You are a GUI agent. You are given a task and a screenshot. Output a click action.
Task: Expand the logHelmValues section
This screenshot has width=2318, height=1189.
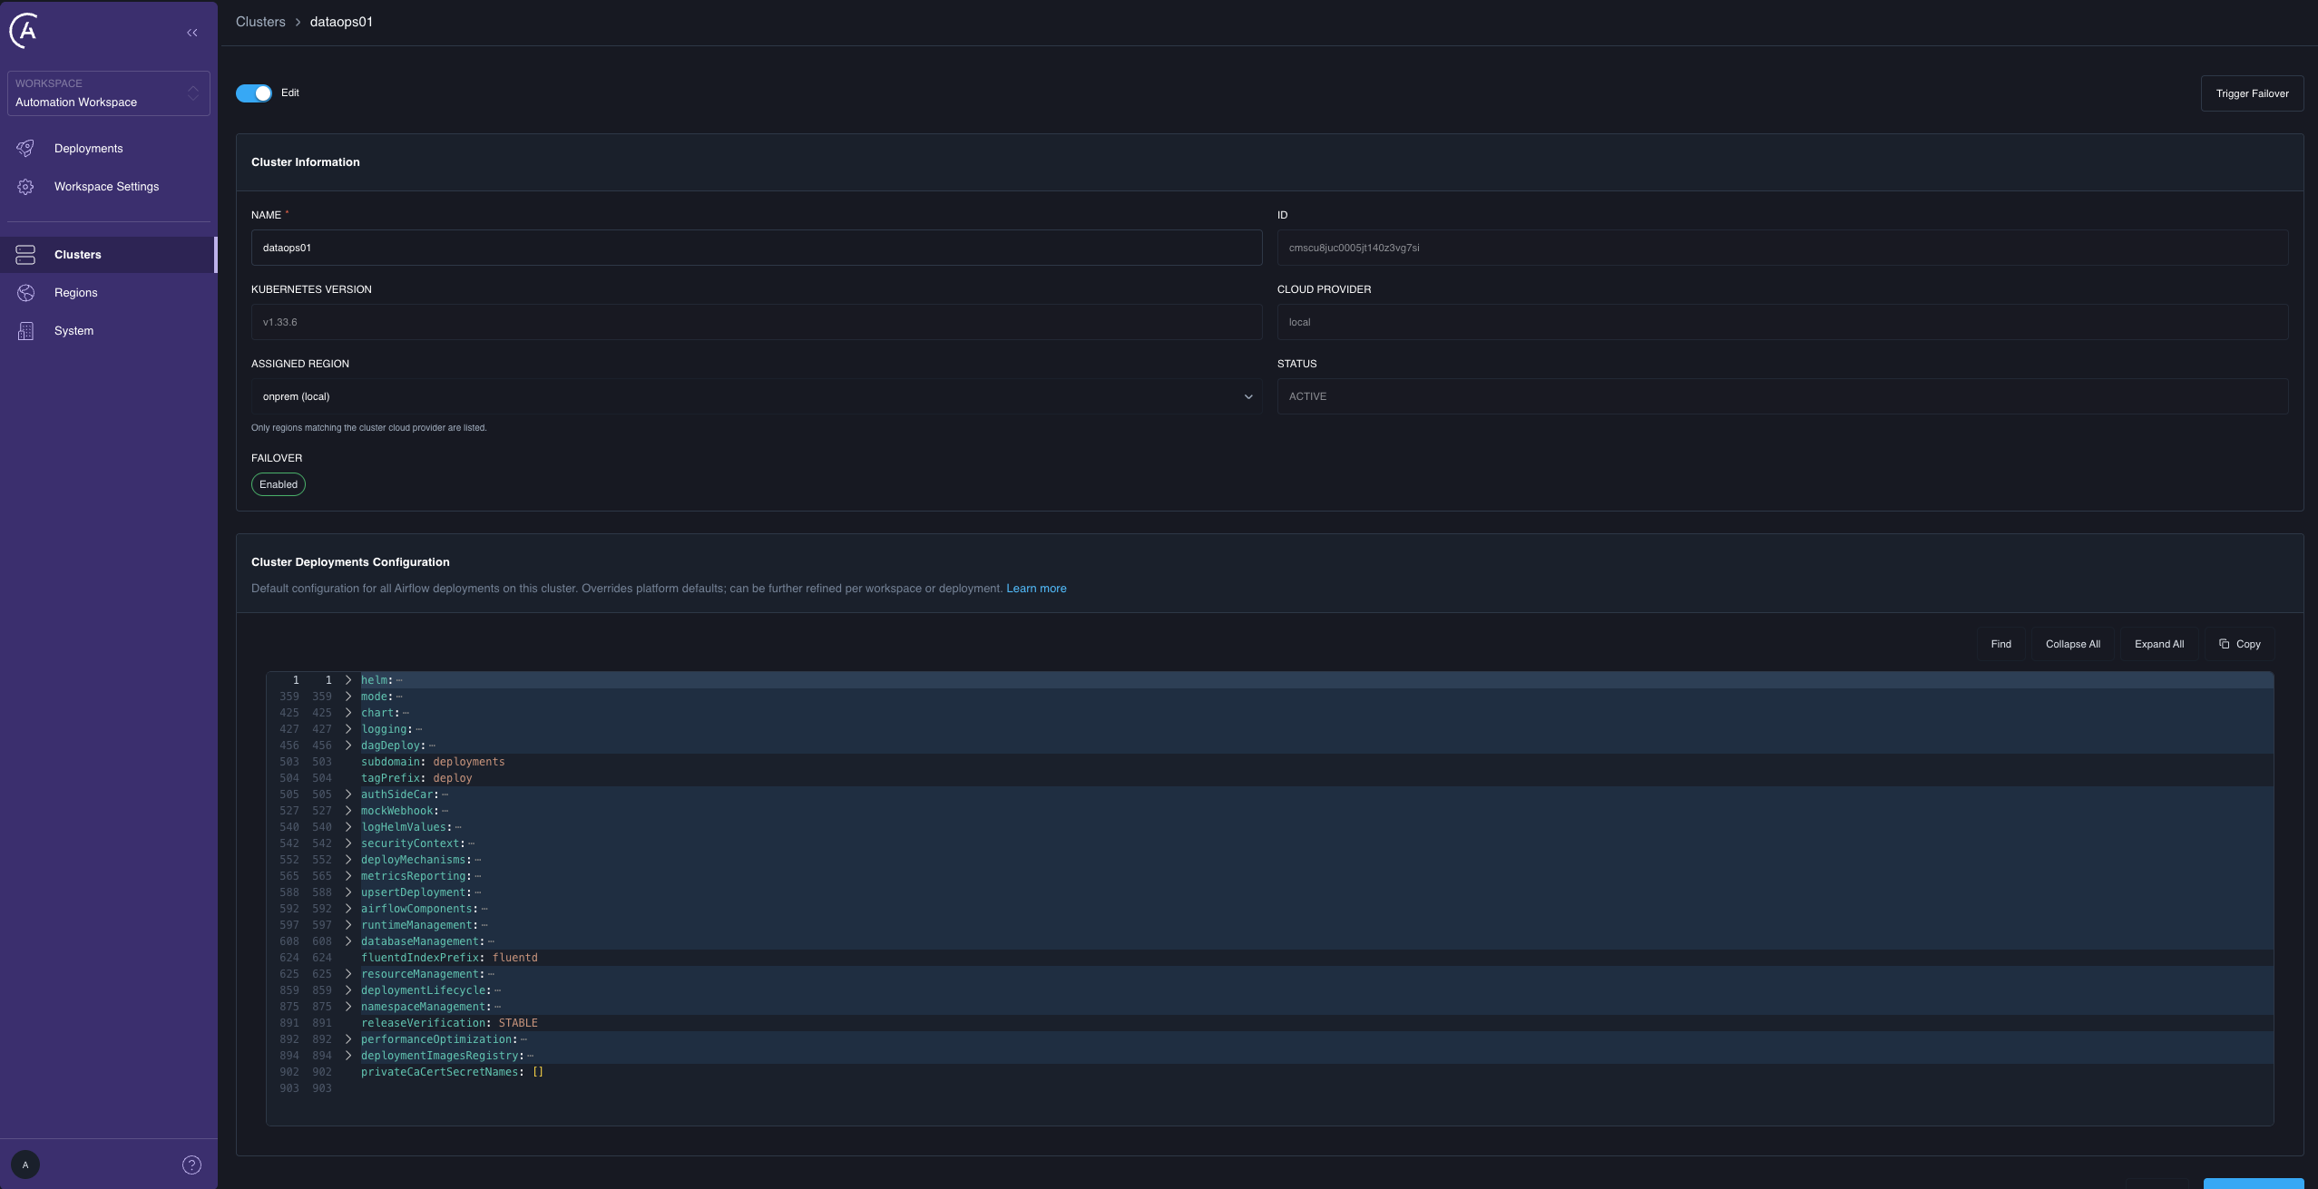point(348,827)
